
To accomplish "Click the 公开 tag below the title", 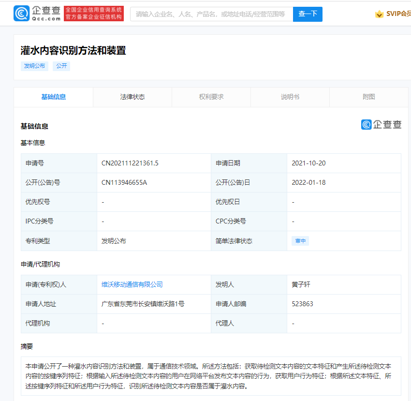I will pyautogui.click(x=61, y=66).
